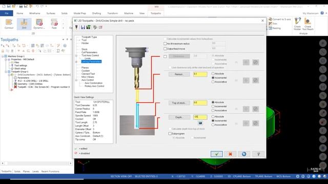This screenshot has width=328, height=184.
Task: Select the Contour toolpath icon
Action: 9,24
